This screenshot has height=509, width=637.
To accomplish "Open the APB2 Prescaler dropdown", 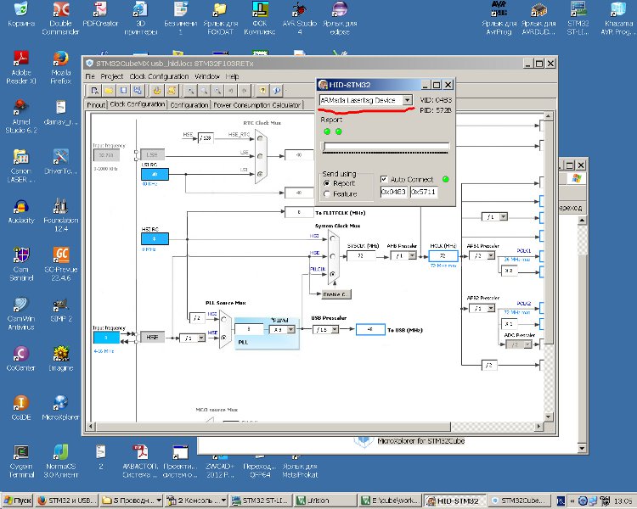I will [491, 309].
